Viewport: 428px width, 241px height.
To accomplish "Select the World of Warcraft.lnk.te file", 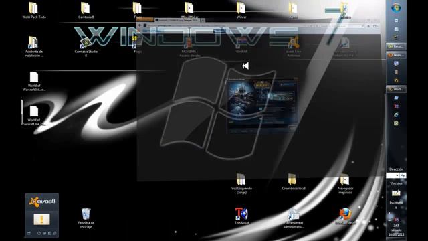I will coord(34,81).
